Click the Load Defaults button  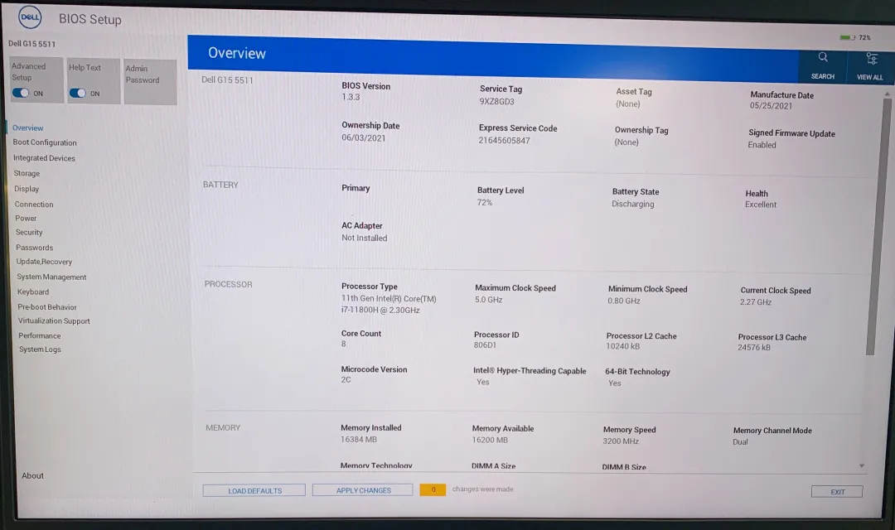[x=254, y=490]
